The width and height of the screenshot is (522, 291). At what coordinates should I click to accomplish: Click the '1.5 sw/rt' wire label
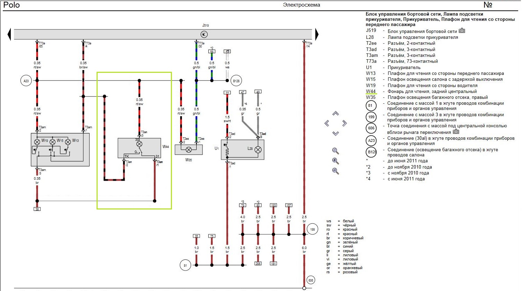click(x=227, y=119)
